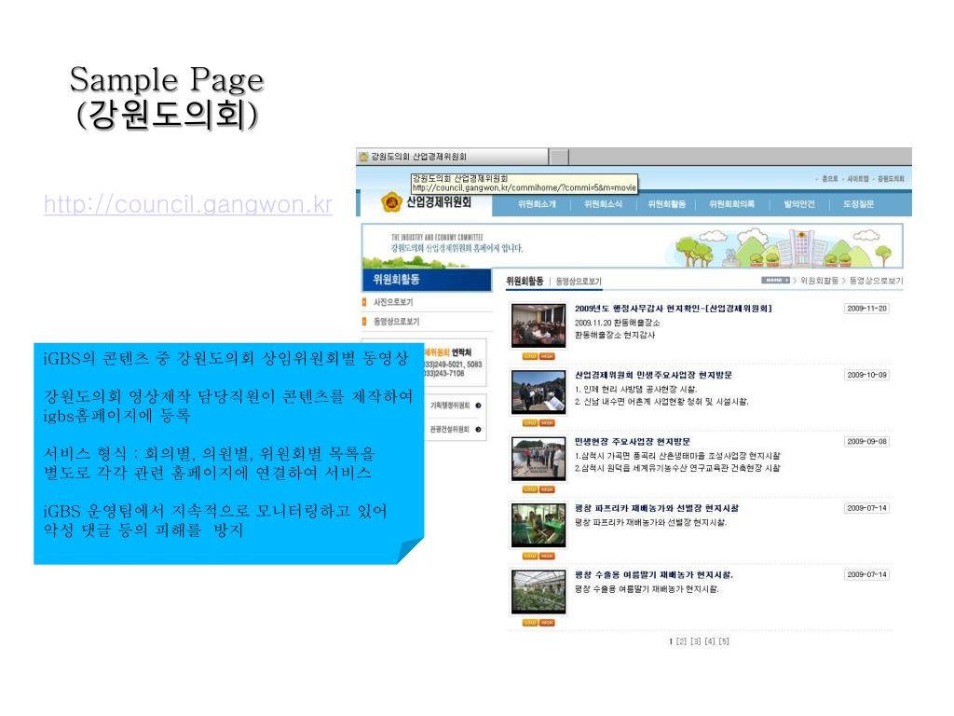954x716 pixels.
Task: Select the 강원도의회 산업경제위원회 browser tab
Action: [x=452, y=157]
